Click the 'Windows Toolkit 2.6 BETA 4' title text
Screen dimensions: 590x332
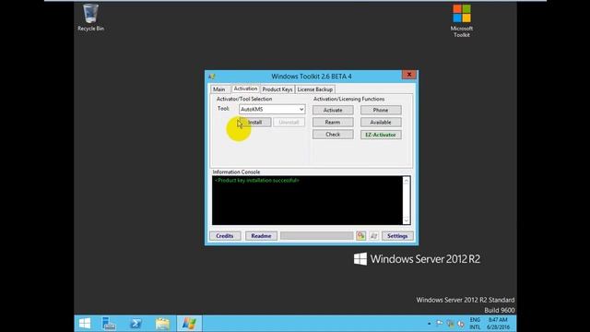[312, 77]
